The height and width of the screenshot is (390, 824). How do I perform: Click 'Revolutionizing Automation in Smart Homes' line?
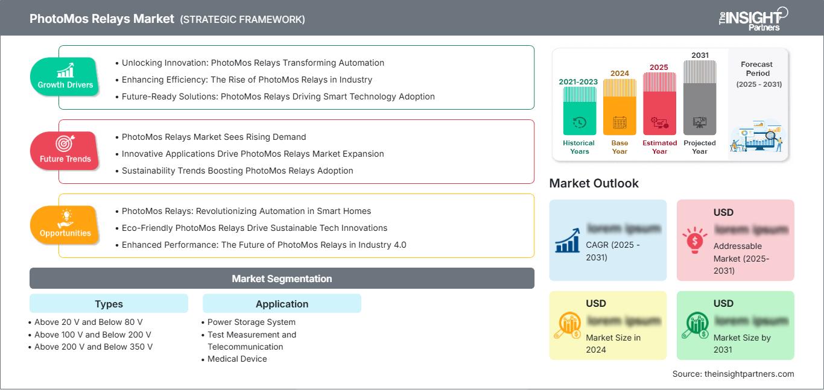pyautogui.click(x=246, y=211)
